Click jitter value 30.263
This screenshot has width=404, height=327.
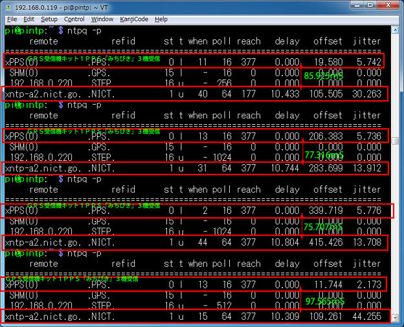click(366, 94)
